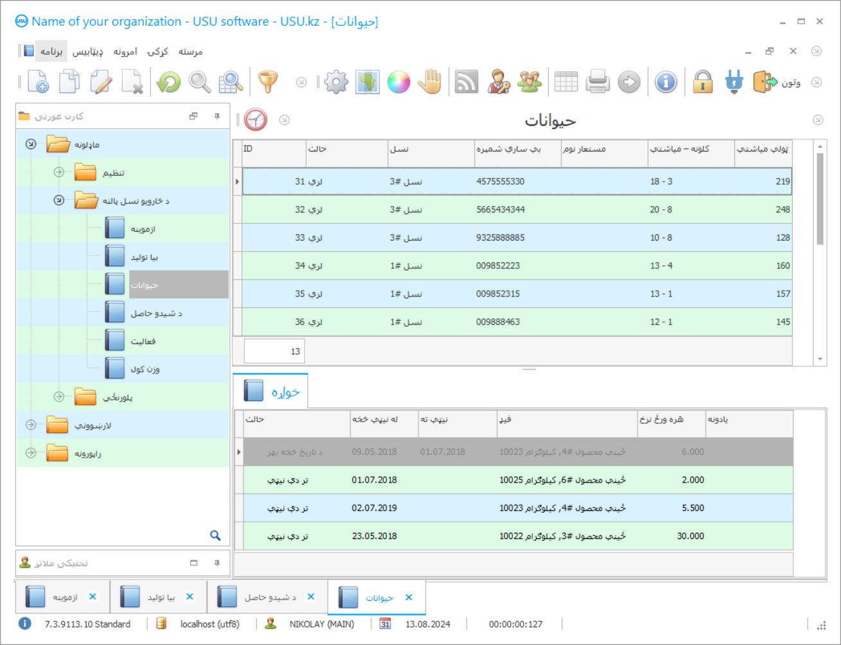Click the padlock lock icon

click(702, 82)
